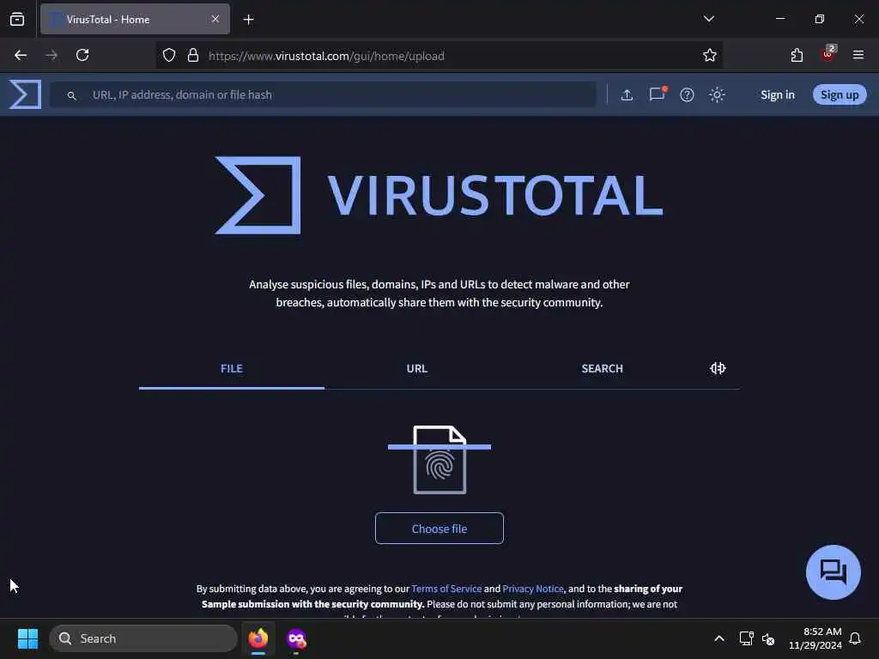Click the Choose file button
The height and width of the screenshot is (659, 879).
click(x=439, y=529)
